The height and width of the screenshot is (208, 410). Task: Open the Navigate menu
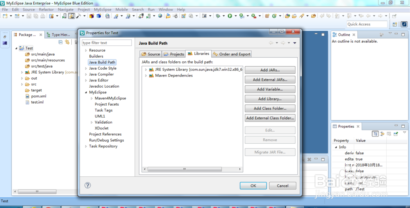[66, 9]
